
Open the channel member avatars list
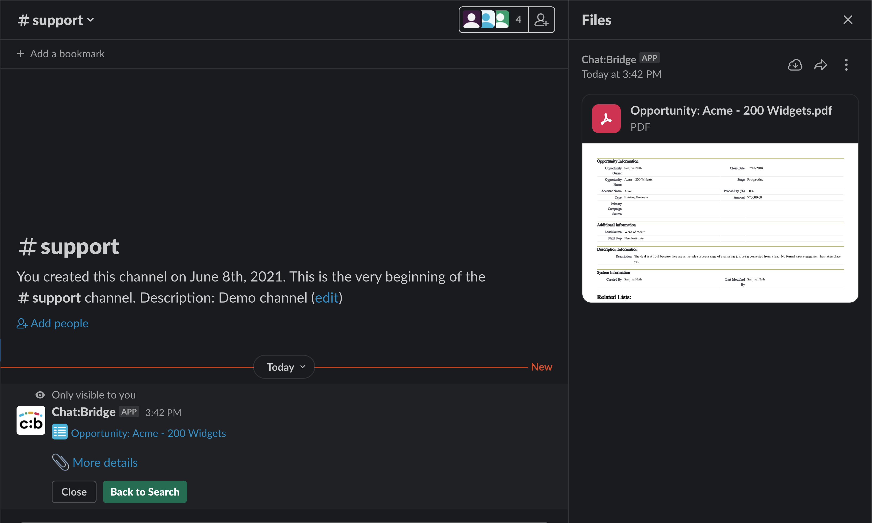[493, 20]
